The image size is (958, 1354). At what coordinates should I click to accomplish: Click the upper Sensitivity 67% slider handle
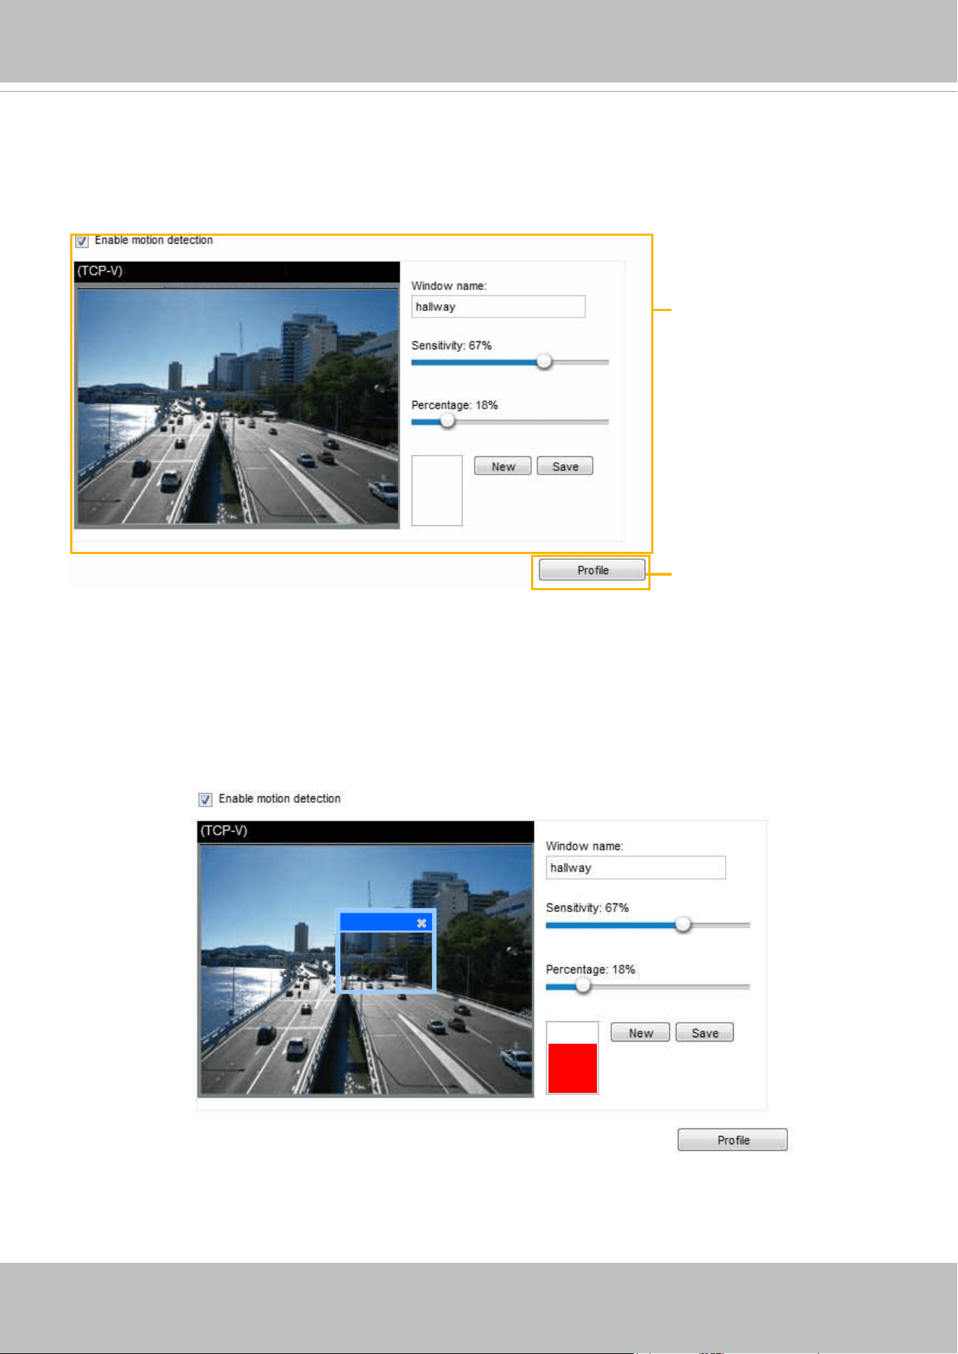tap(544, 362)
